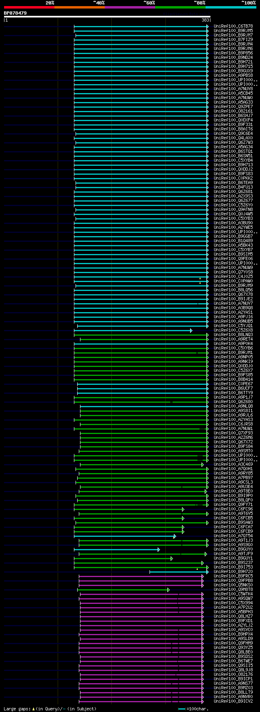Select the purple alignment bar for UniRef100_B9FRC5
The image size is (260, 712).
pyautogui.click(x=141, y=576)
